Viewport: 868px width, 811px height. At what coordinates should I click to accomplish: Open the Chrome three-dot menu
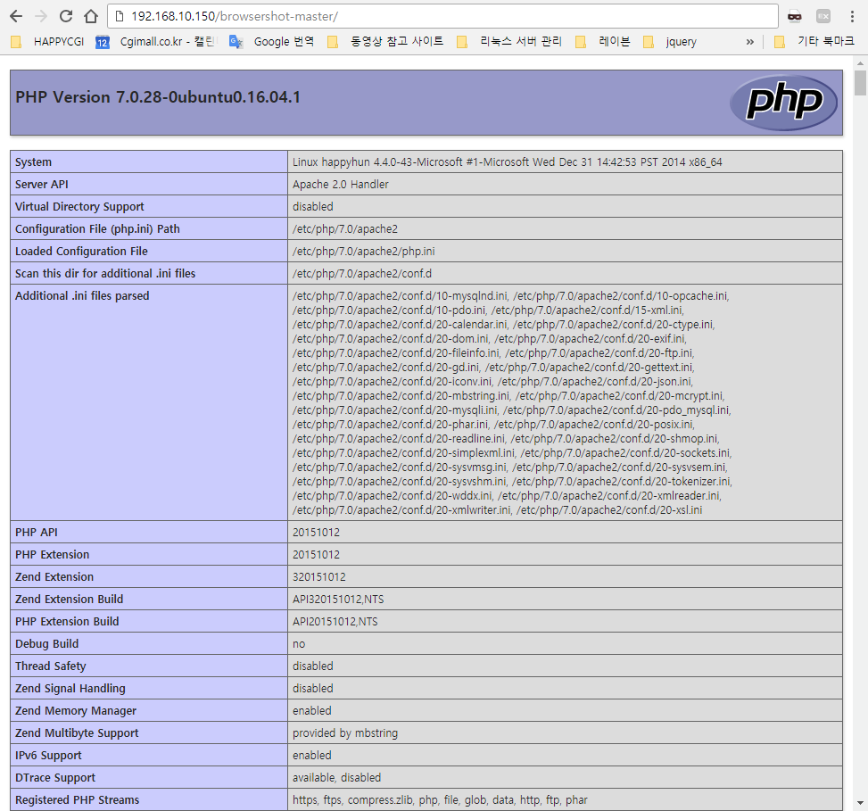pos(852,17)
